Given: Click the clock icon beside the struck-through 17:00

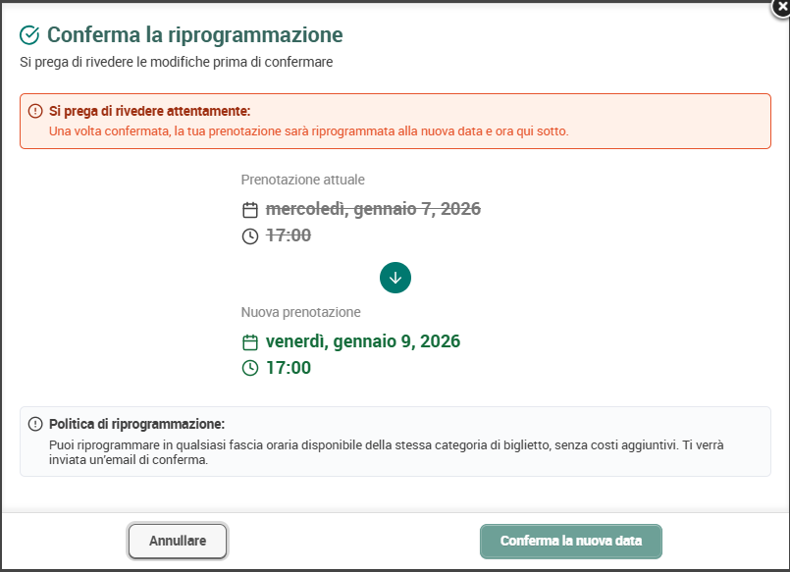Looking at the screenshot, I should click(x=250, y=236).
